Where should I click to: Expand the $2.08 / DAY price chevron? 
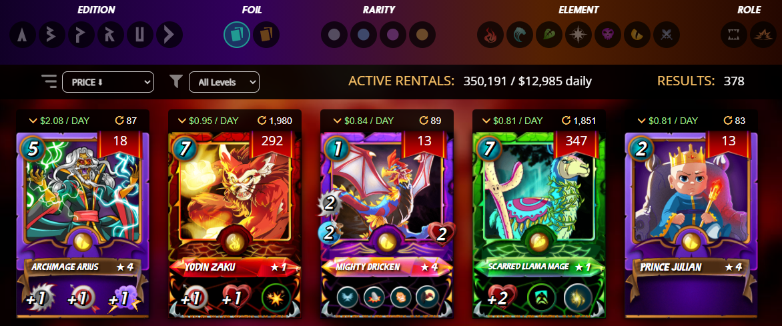click(33, 121)
